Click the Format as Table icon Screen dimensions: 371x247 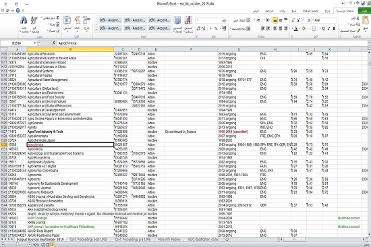[177, 20]
